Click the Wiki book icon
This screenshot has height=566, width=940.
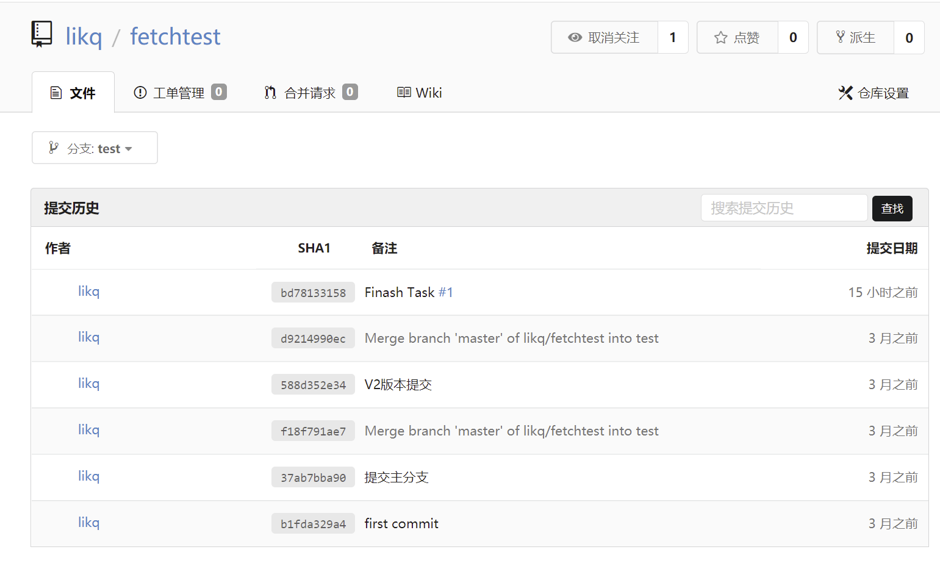tap(404, 93)
